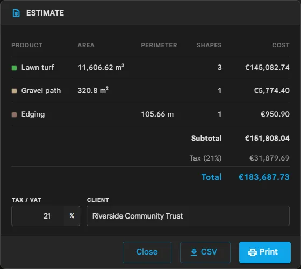This screenshot has width=301, height=269.
Task: Click the Subtotal label
Action: [206, 138]
